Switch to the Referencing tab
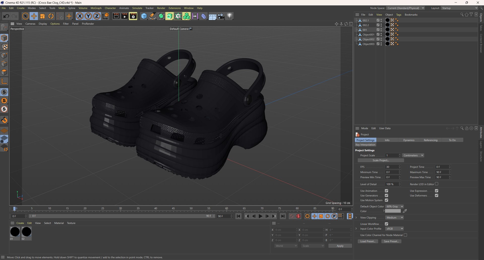 pyautogui.click(x=431, y=140)
